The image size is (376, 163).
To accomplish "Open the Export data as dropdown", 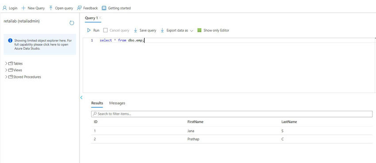I will click(177, 30).
